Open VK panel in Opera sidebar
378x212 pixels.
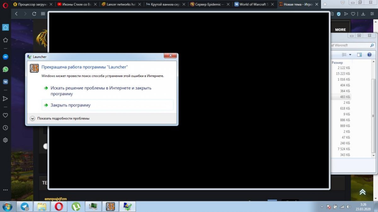click(x=5, y=82)
